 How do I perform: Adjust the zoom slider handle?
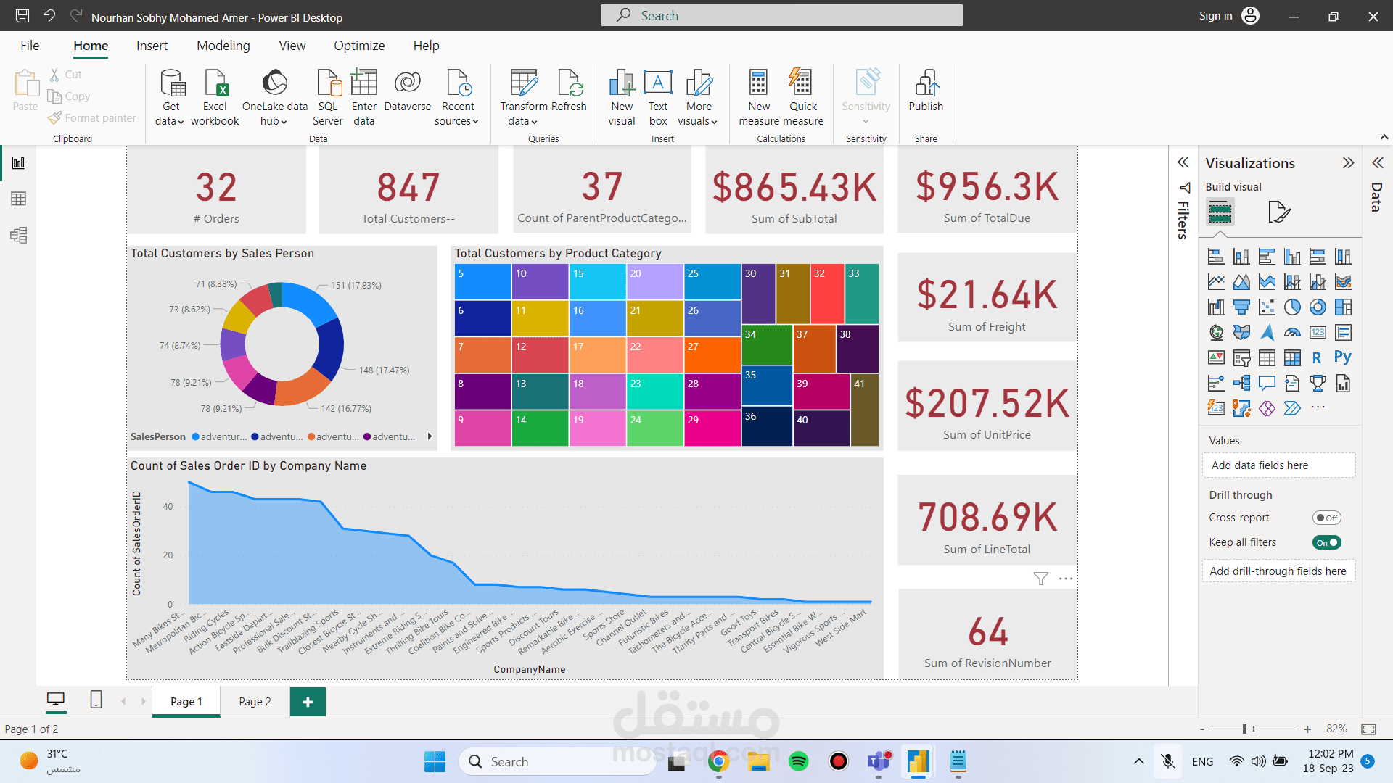coord(1244,729)
